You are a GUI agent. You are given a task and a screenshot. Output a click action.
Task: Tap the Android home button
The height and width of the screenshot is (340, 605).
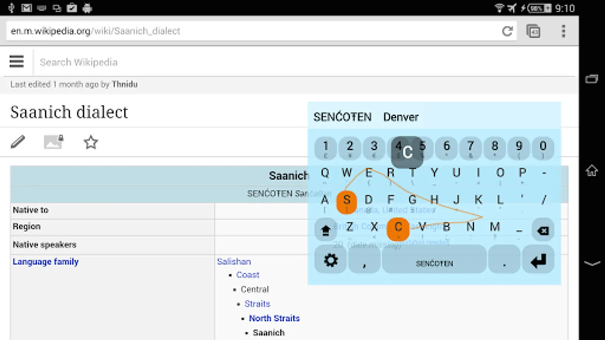[x=592, y=171]
